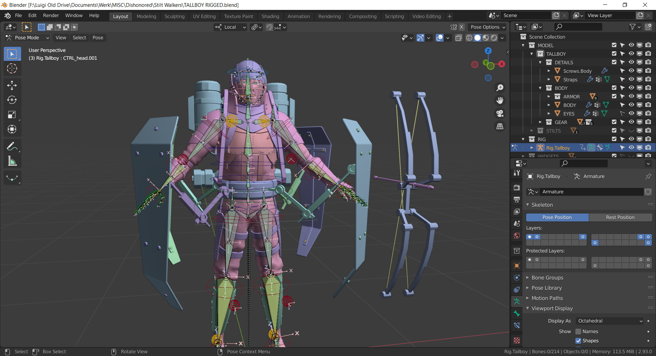Screen dimensions: 656x356
Task: Select the Measure tool
Action: (12, 161)
